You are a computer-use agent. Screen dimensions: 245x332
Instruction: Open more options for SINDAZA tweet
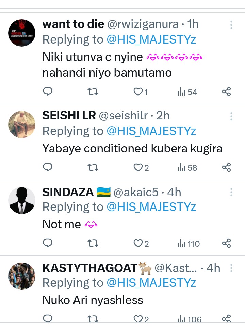coord(231,193)
